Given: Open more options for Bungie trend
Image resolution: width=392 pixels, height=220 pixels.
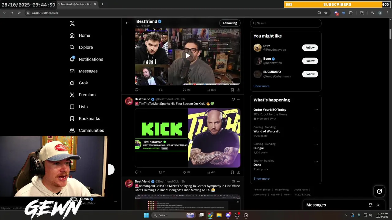Looking at the screenshot, I should (316, 145).
